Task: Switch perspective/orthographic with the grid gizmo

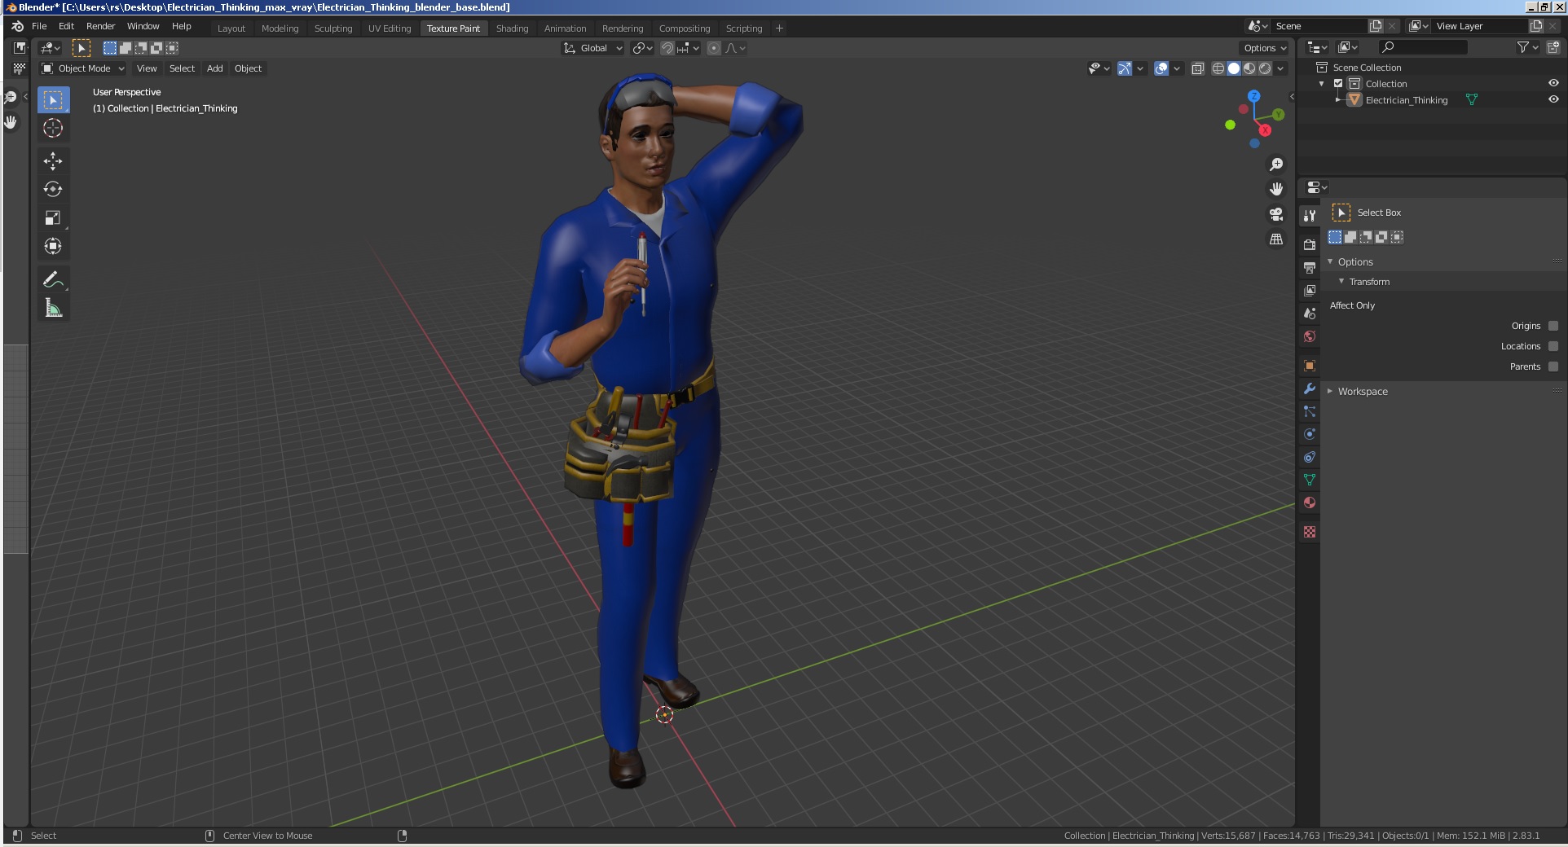Action: point(1276,239)
